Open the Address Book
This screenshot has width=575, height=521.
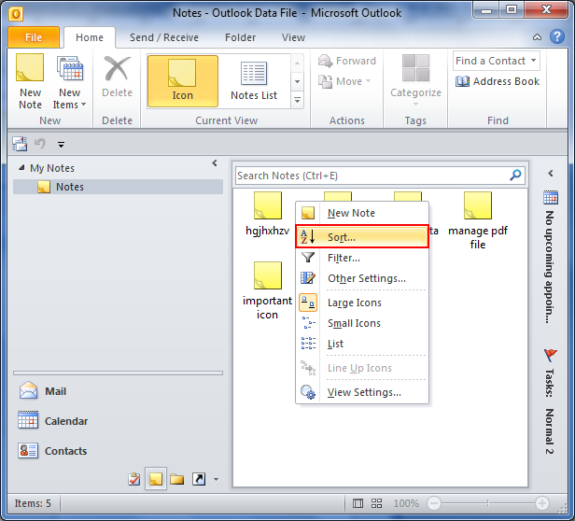(x=498, y=81)
